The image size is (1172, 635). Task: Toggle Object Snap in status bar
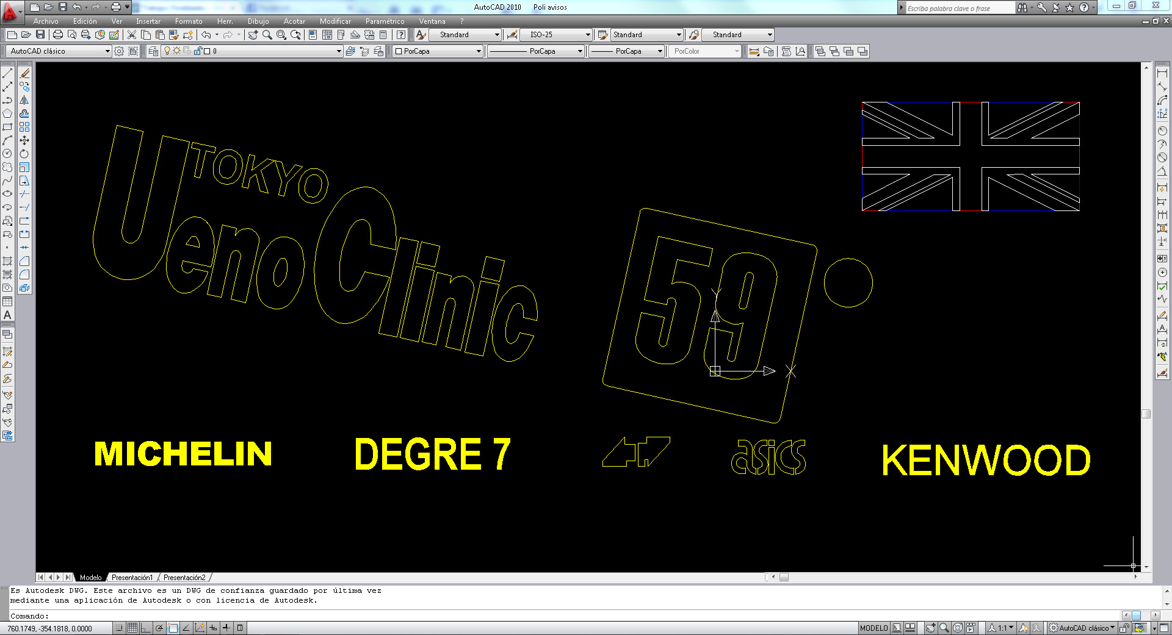[173, 628]
